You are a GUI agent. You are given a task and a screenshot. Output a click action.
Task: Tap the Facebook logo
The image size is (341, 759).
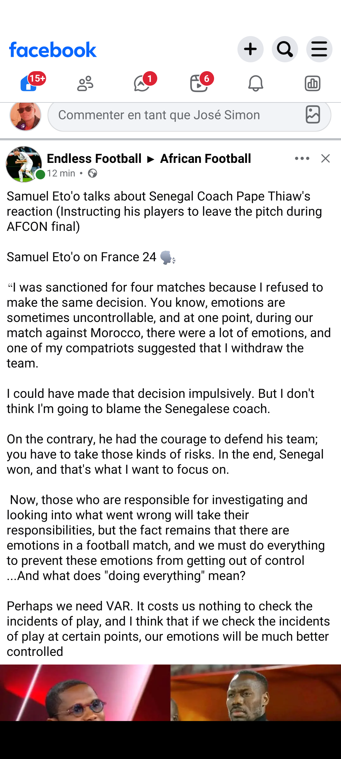coord(53,50)
